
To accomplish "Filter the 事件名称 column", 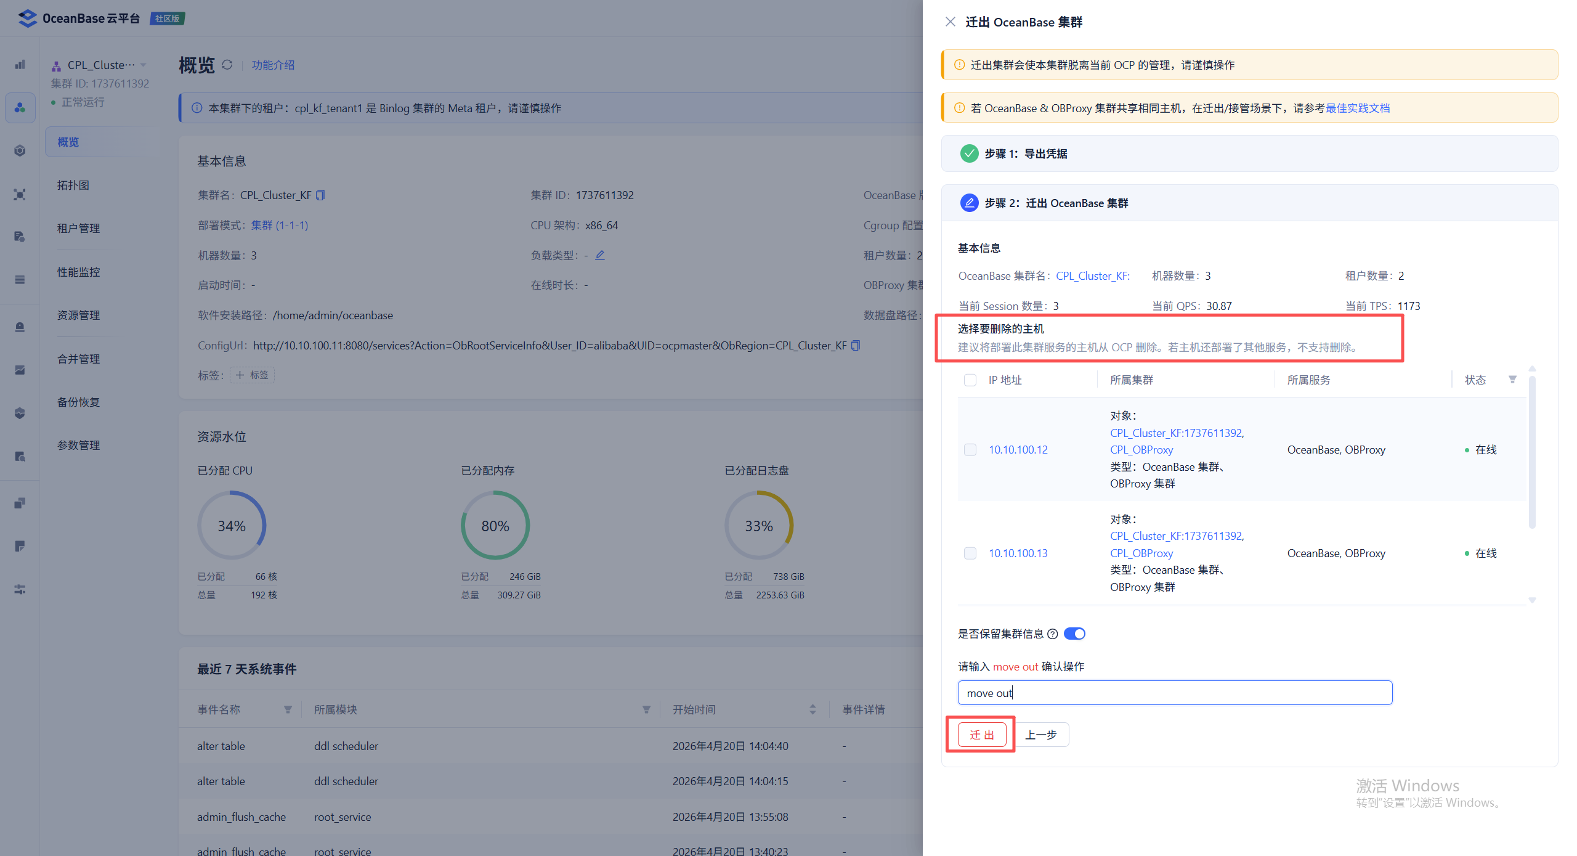I will (x=288, y=710).
